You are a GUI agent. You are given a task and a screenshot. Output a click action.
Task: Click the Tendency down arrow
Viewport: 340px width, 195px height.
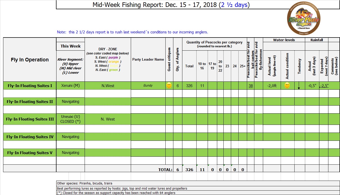299,86
